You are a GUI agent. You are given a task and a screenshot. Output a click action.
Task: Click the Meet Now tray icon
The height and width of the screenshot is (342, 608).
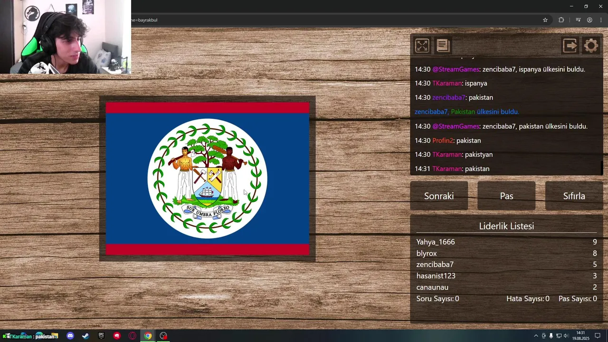coord(544,336)
